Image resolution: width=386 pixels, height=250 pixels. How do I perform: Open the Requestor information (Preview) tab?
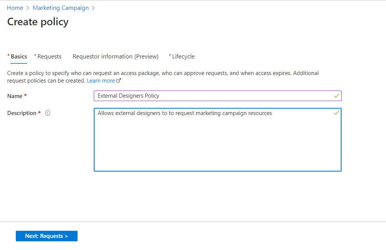click(116, 57)
